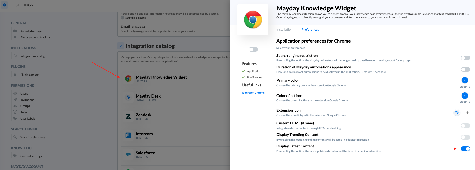The image size is (475, 170).
Task: Open the Color of actions picker dropdown
Action: (465, 96)
